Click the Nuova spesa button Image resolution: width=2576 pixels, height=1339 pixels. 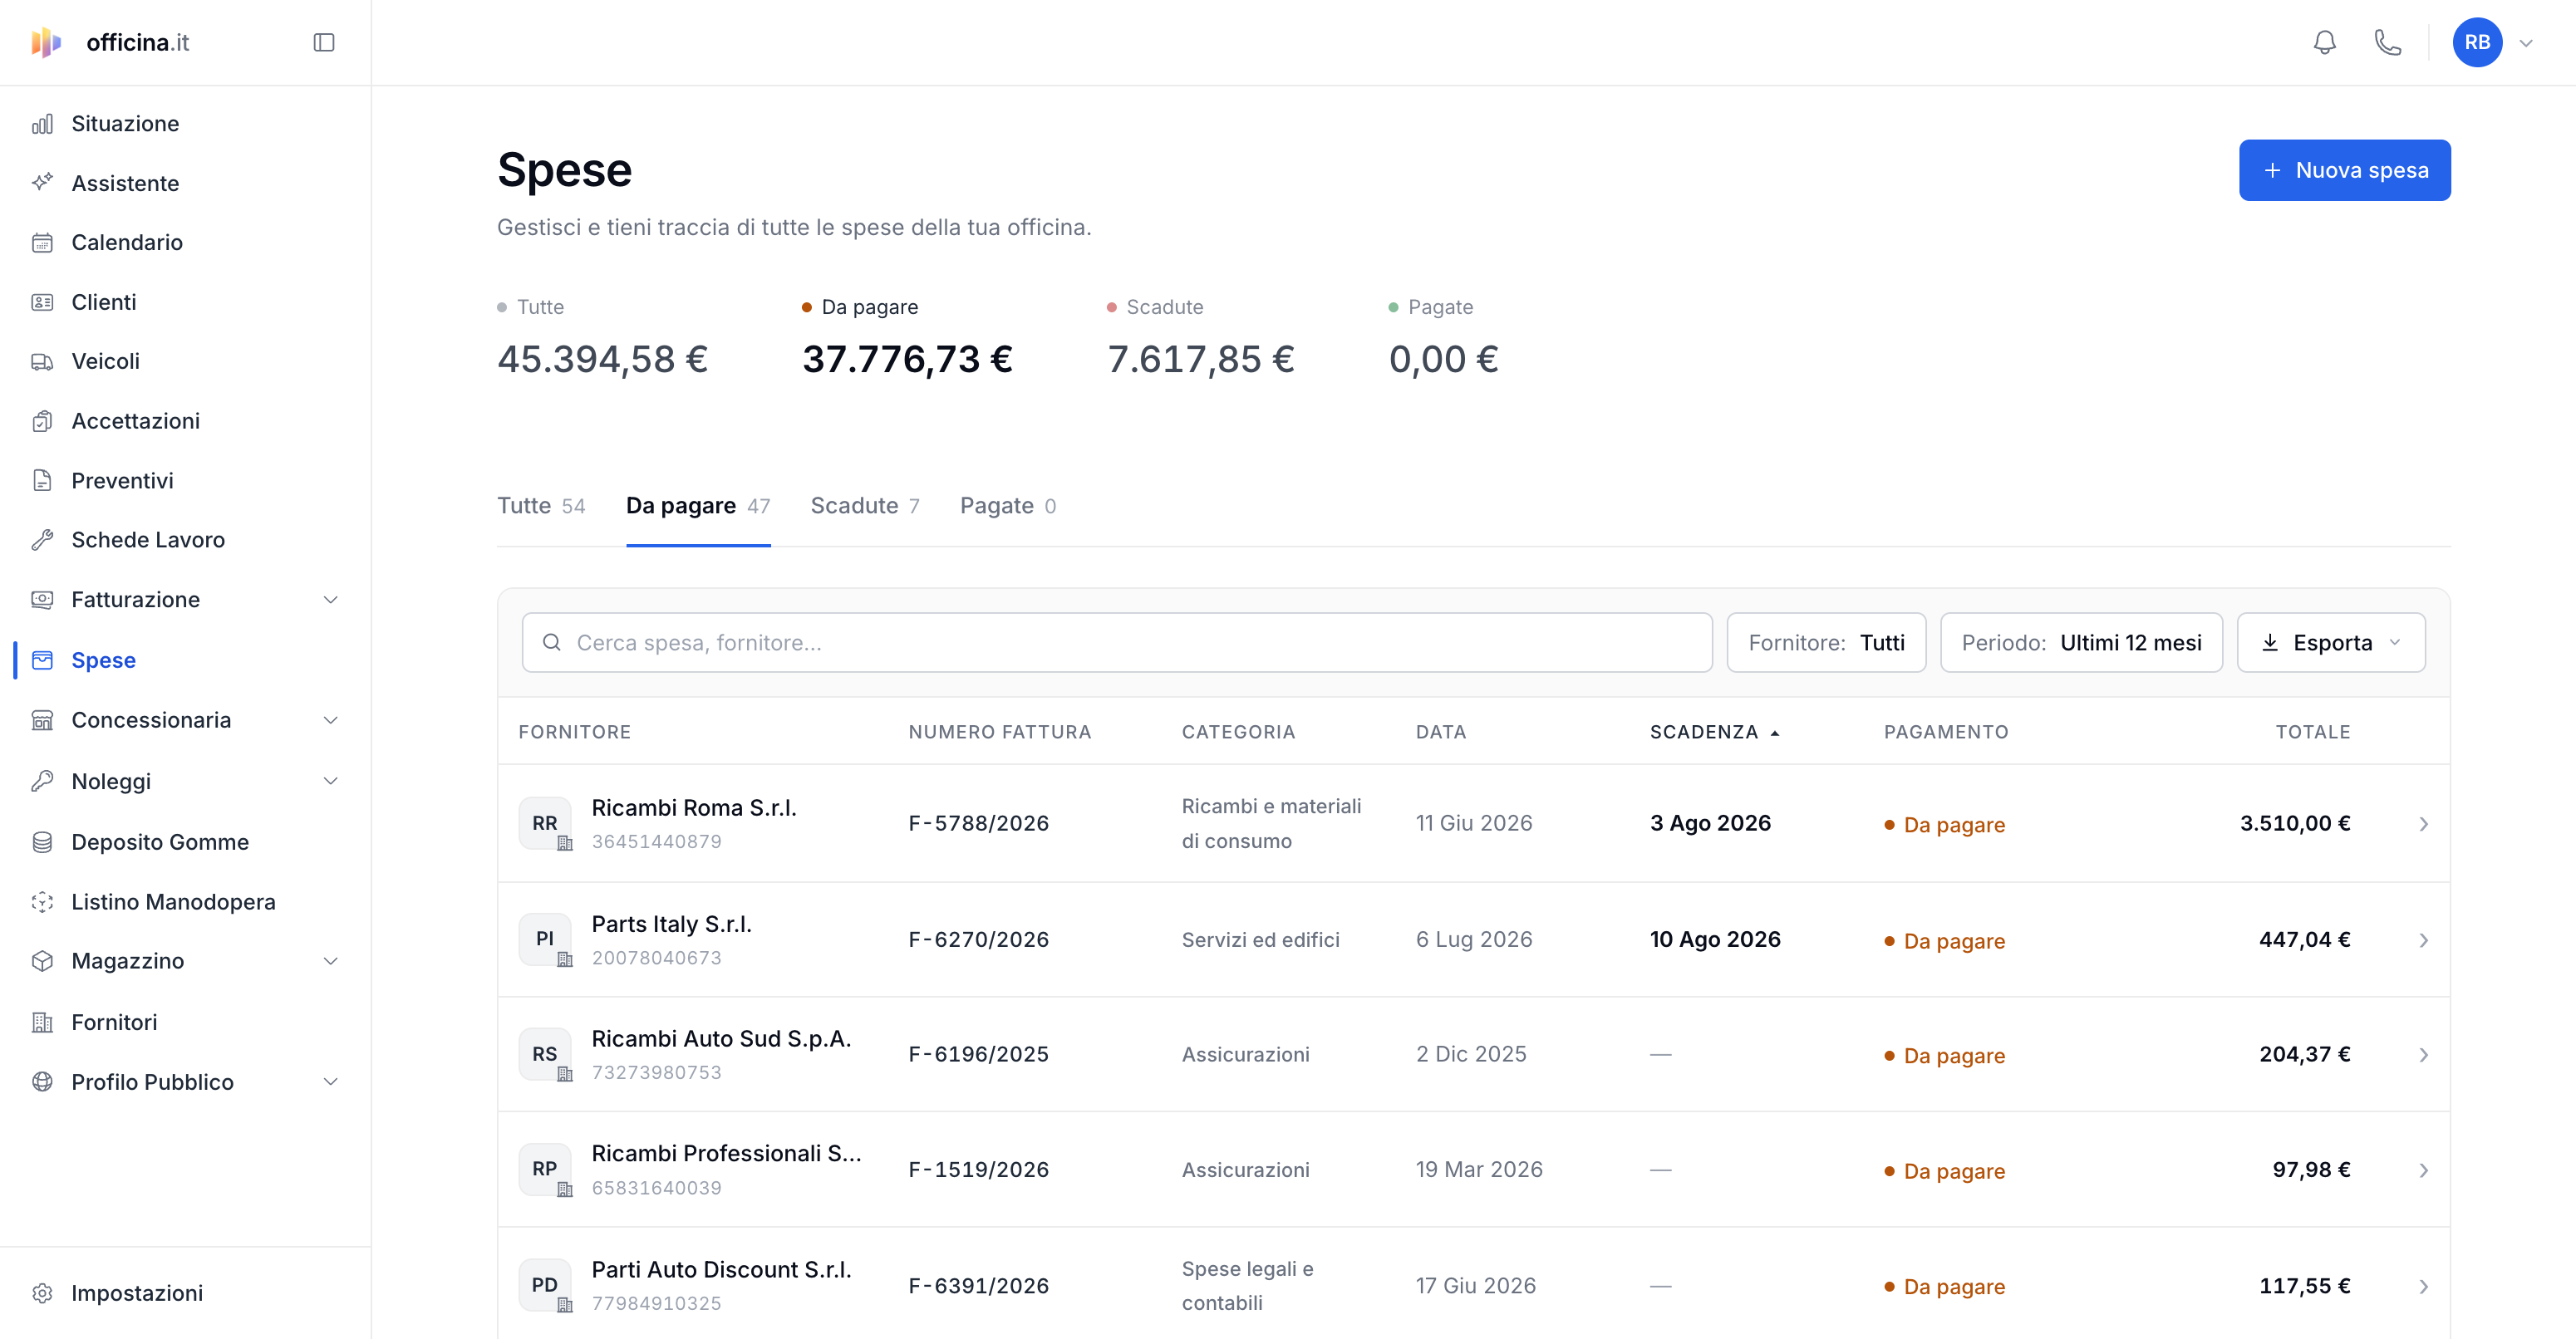2344,170
